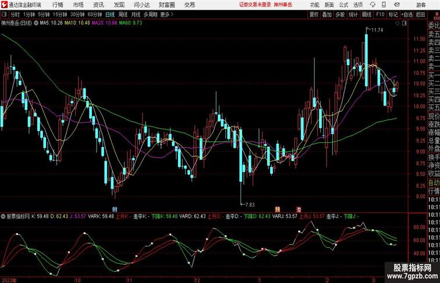This screenshot has height=283, width=440.
Task: Click the 返回 back button
Action: tap(420, 15)
